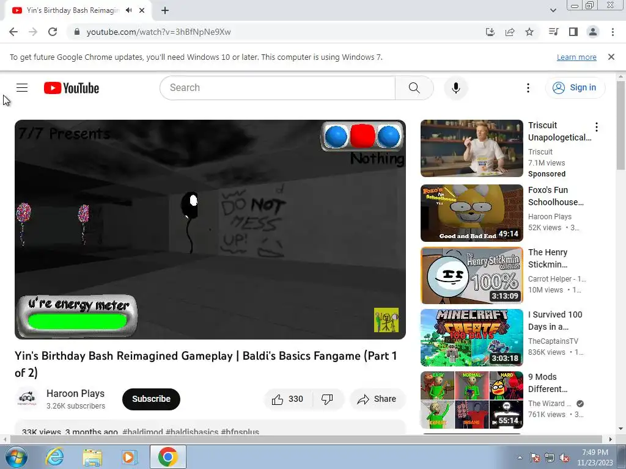Mute the tab using speaker icon
Viewport: 626px width, 469px height.
[x=128, y=10]
